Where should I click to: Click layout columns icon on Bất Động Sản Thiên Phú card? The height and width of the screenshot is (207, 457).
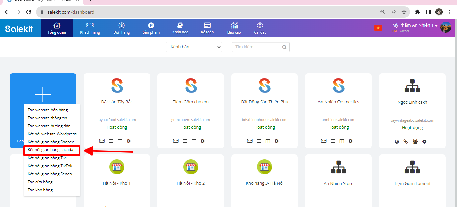point(268,141)
